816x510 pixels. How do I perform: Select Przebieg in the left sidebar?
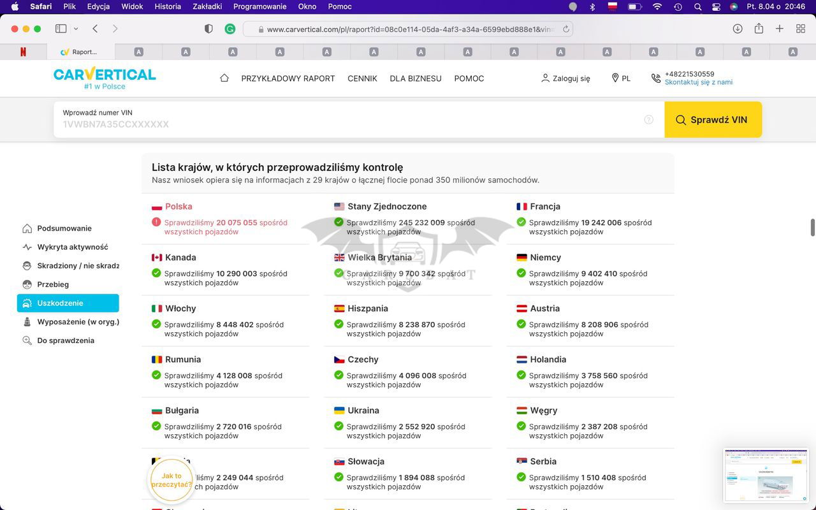(53, 284)
